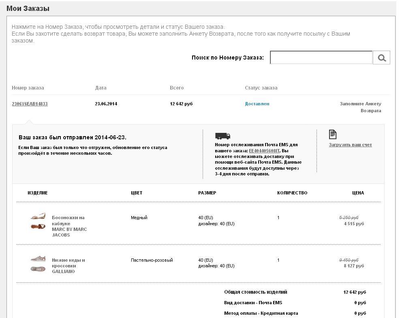Follow tracking number EE404405608IT link
Image resolution: width=400 pixels, height=318 pixels.
pyautogui.click(x=264, y=151)
